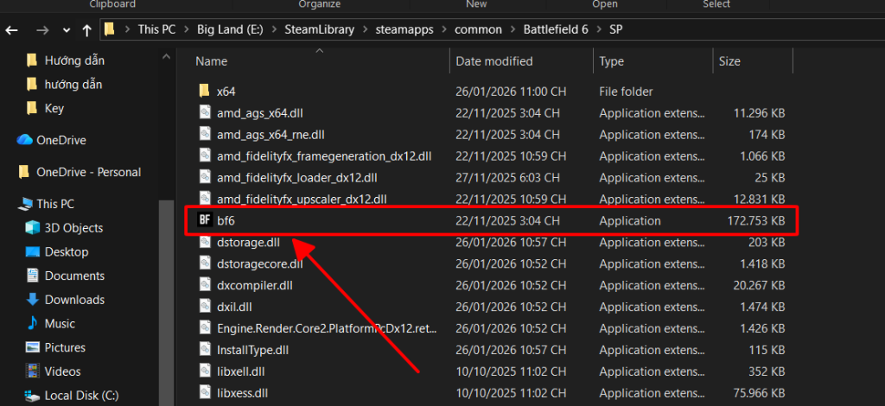The height and width of the screenshot is (406, 885).
Task: Click the OneDrive cloud icon
Action: point(24,140)
